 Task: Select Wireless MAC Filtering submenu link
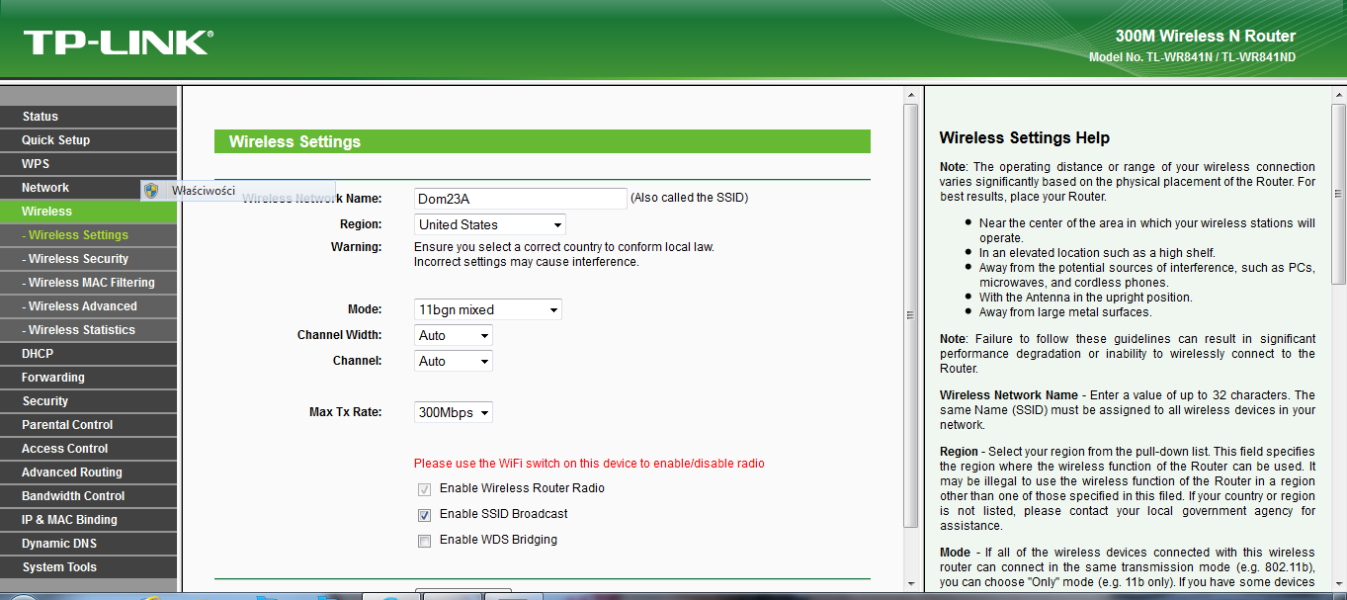click(91, 283)
